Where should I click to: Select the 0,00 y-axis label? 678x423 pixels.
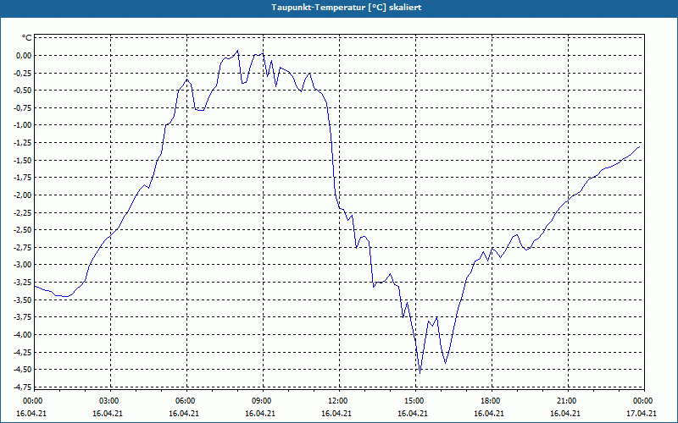(x=24, y=55)
